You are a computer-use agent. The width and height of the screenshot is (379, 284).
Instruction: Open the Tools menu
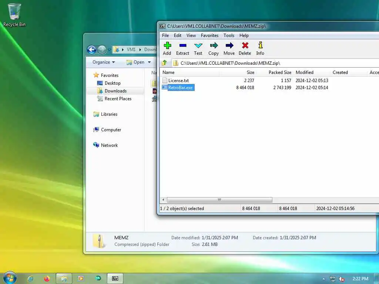[x=229, y=35]
